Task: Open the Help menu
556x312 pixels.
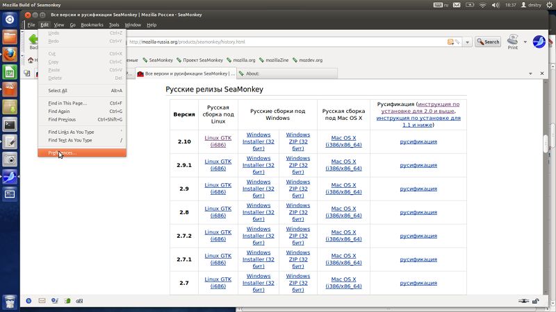Action: [x=152, y=25]
